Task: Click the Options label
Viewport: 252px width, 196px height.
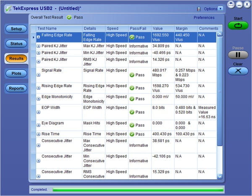Action: click(x=210, y=9)
